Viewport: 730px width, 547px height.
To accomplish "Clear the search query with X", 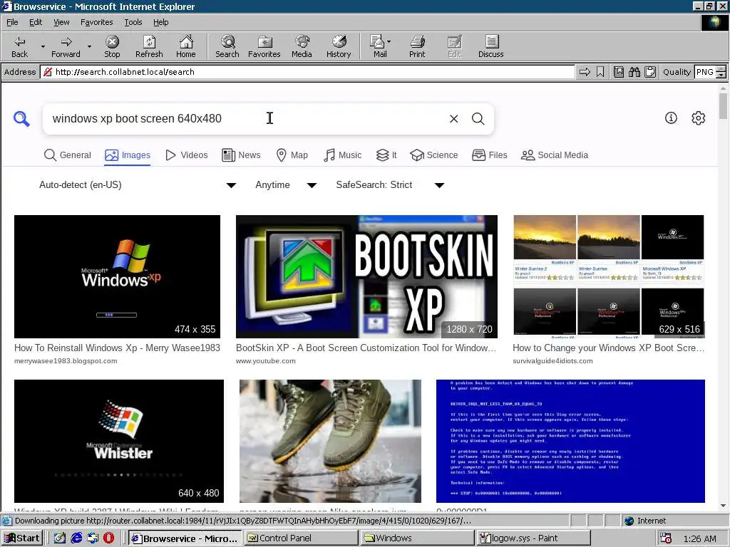I will pyautogui.click(x=454, y=119).
